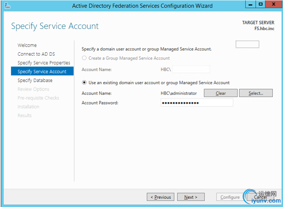Open the Select... account dialog
This screenshot has width=283, height=207.
256,93
